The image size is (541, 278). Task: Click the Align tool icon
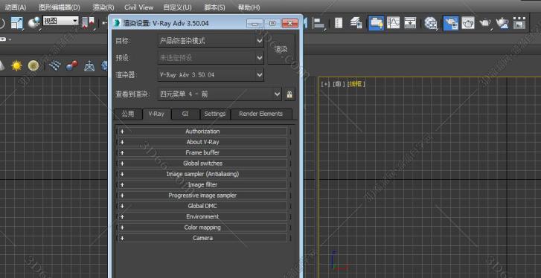tap(318, 23)
